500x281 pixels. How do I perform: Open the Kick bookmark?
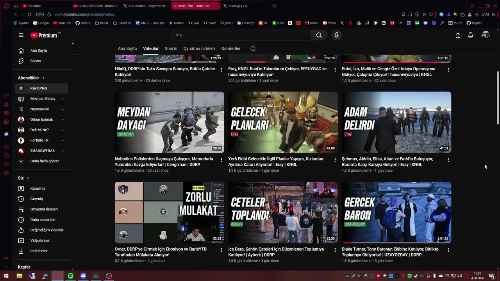[x=278, y=23]
